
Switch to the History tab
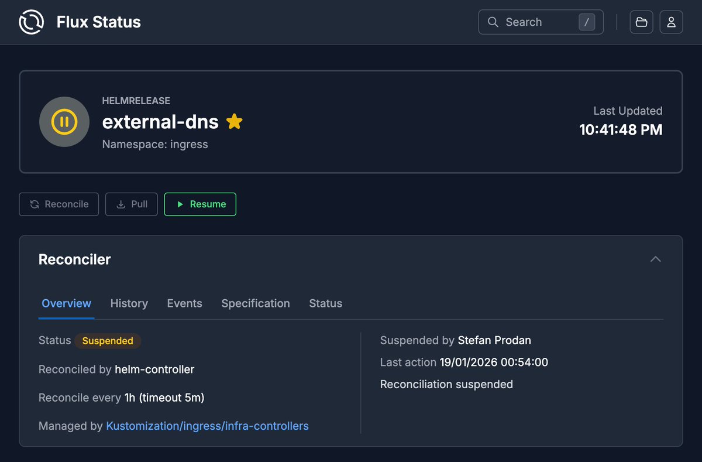(x=129, y=303)
